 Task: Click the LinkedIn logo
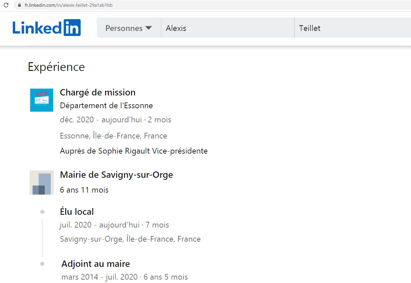click(46, 28)
